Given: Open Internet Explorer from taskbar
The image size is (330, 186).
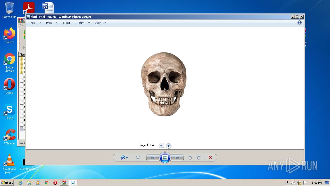Looking at the screenshot, I should coord(20,183).
